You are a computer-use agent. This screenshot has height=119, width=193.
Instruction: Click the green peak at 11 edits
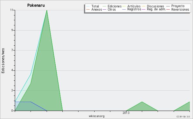[47, 10]
